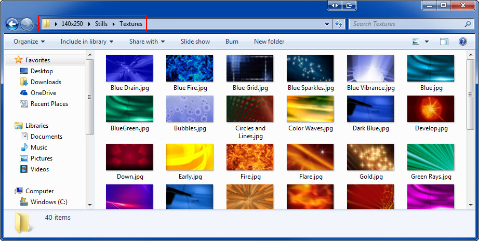Screen dimensions: 479x241
Task: Open the Pictures library
Action: point(41,158)
